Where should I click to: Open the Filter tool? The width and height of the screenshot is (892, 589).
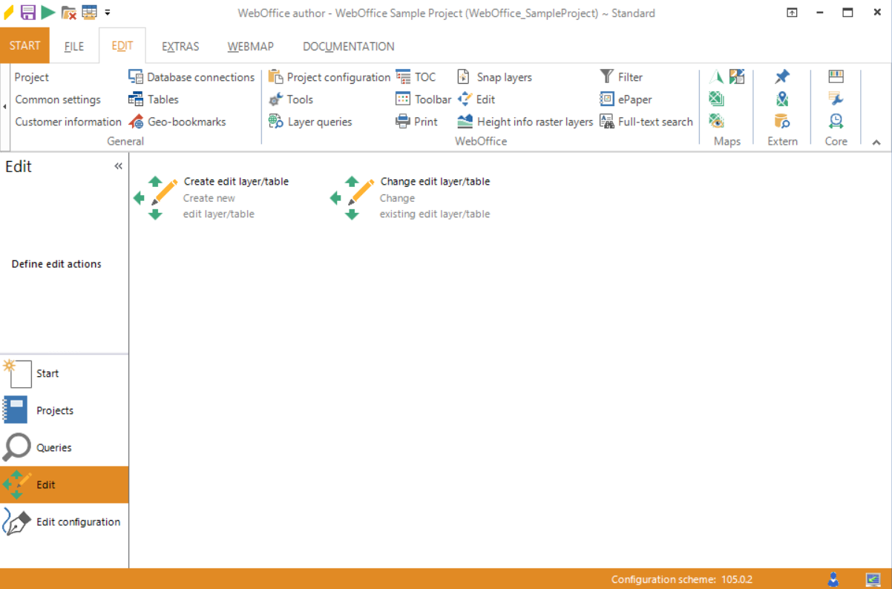[628, 76]
